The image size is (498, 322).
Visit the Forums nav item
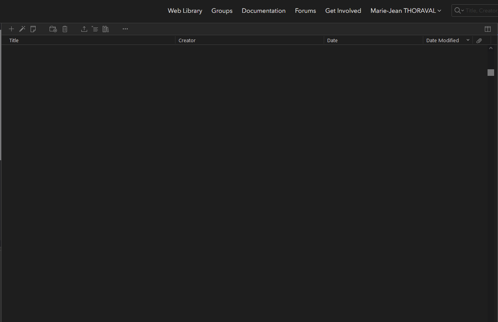click(x=306, y=11)
